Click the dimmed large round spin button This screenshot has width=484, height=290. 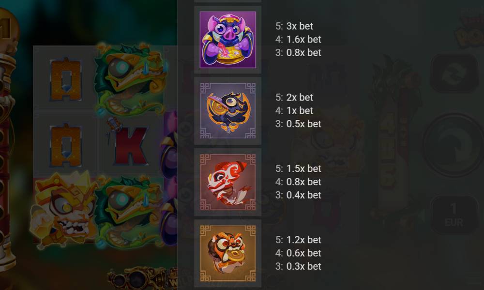pos(454,145)
